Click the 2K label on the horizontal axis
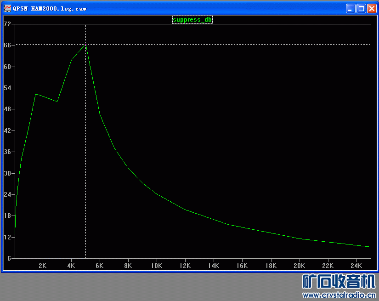This screenshot has height=301, width=379. (x=43, y=266)
